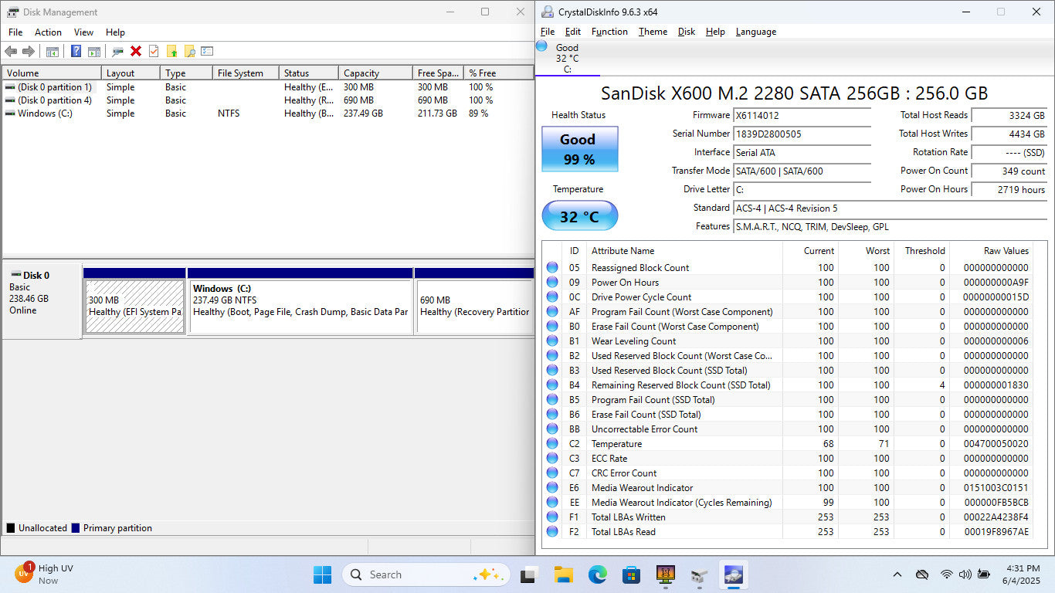Select the (Disk 0 partition 1) volume row

tap(267, 87)
